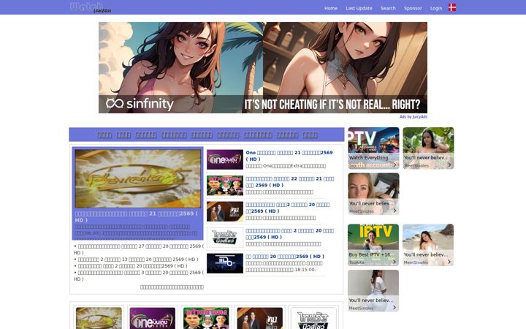This screenshot has width=526, height=329.
Task: Open the Sponsor nav link
Action: 413,8
